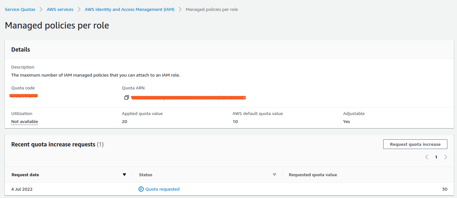457x198 pixels.
Task: Select the applied quota value 20
Action: coord(124,122)
